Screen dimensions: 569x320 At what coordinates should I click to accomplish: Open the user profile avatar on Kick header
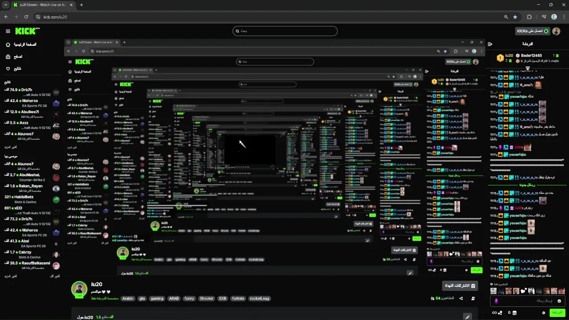556,31
